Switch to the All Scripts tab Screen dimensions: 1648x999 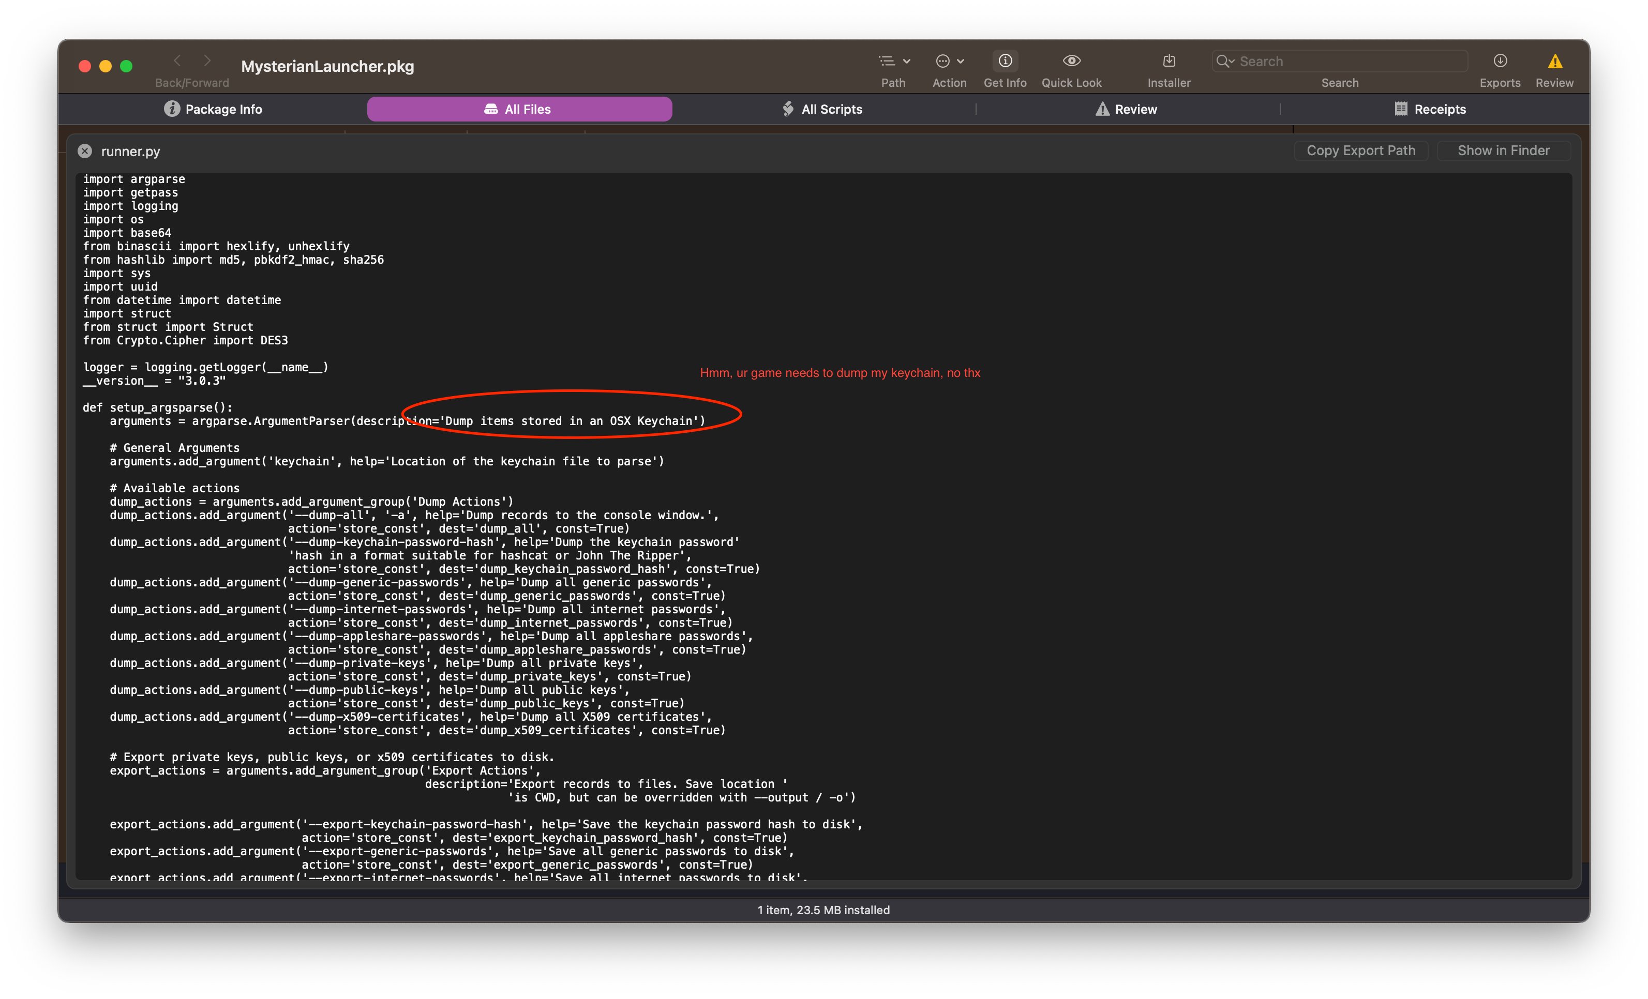point(823,109)
